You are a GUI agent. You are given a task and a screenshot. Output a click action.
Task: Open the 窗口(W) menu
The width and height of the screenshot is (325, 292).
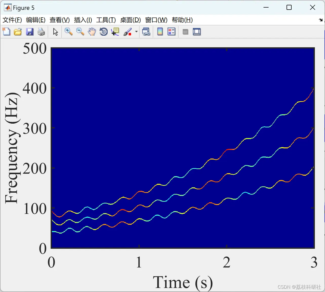[x=156, y=20]
